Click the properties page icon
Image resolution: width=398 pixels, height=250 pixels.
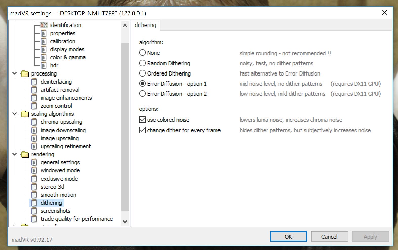pos(44,33)
